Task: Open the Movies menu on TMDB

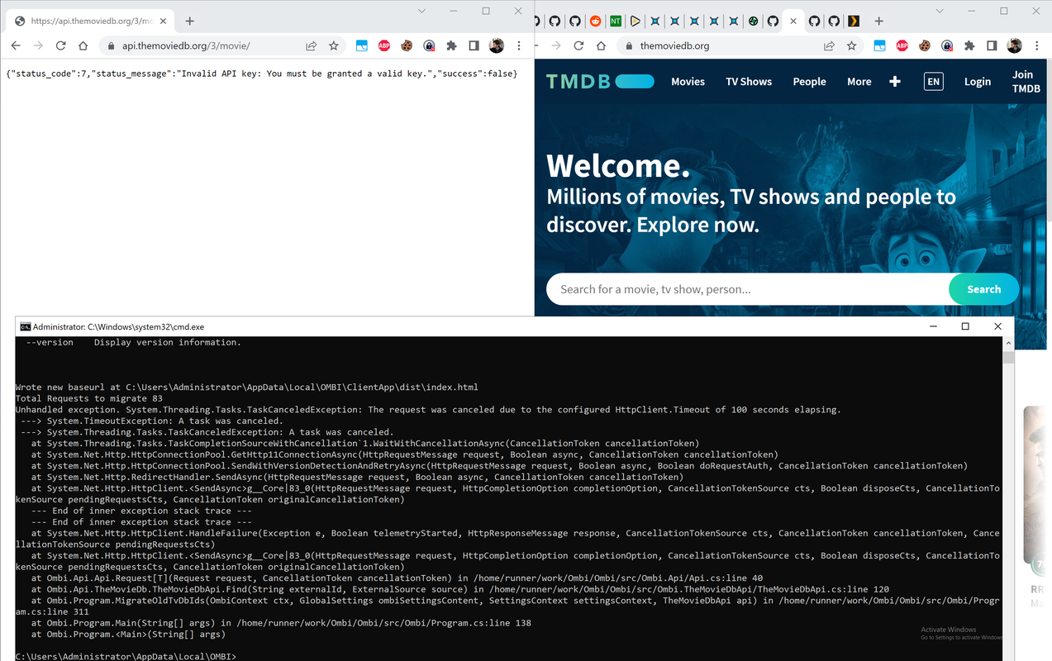Action: (688, 82)
